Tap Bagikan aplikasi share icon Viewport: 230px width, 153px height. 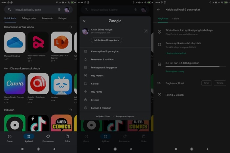[x=159, y=83]
